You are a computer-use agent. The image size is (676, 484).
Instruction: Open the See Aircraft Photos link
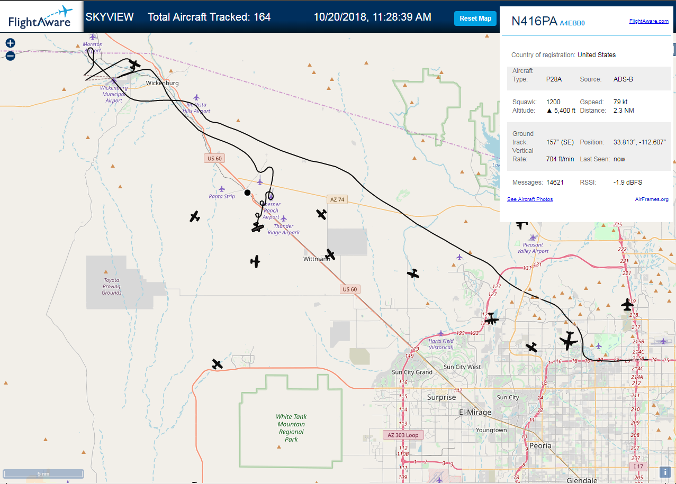coord(530,199)
